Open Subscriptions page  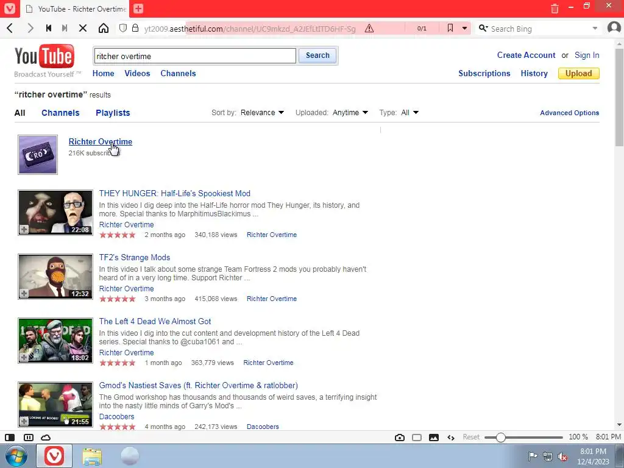click(484, 73)
